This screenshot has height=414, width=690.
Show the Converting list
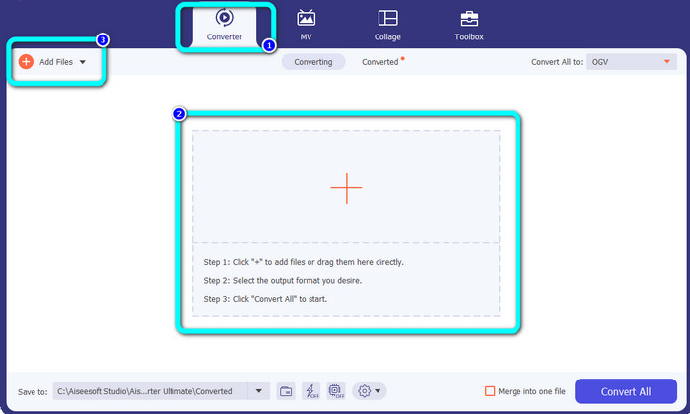pyautogui.click(x=312, y=62)
